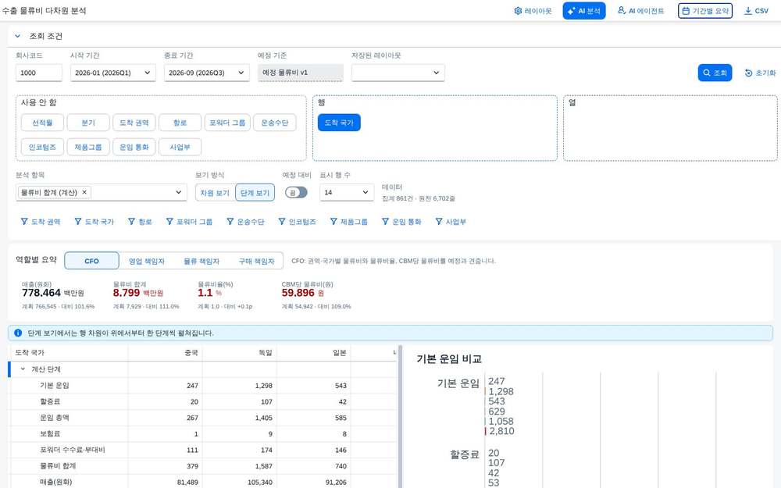Click the 조회 search button
This screenshot has height=488, width=781.
pyautogui.click(x=715, y=73)
